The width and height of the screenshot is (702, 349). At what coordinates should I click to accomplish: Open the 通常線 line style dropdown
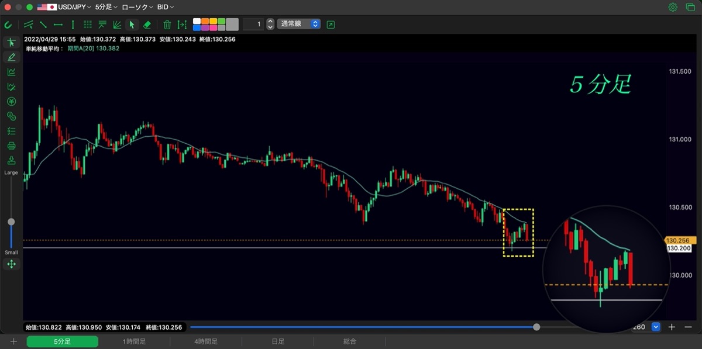[299, 24]
